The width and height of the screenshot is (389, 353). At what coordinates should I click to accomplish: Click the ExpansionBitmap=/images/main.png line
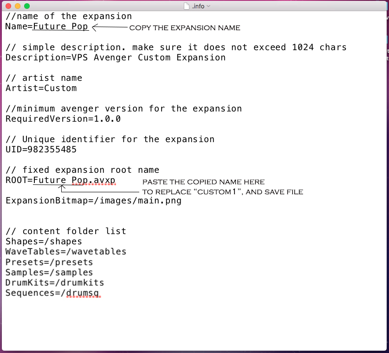[93, 201]
